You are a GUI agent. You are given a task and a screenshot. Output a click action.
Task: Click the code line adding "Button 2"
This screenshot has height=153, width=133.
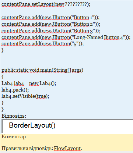pyautogui.click(x=51, y=24)
